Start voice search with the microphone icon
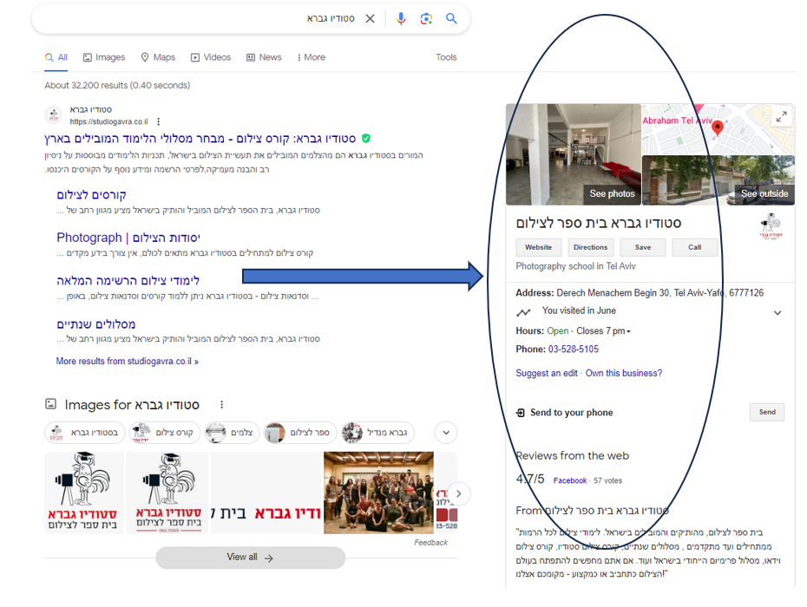Viewport: 807px width, 607px height. click(x=401, y=19)
